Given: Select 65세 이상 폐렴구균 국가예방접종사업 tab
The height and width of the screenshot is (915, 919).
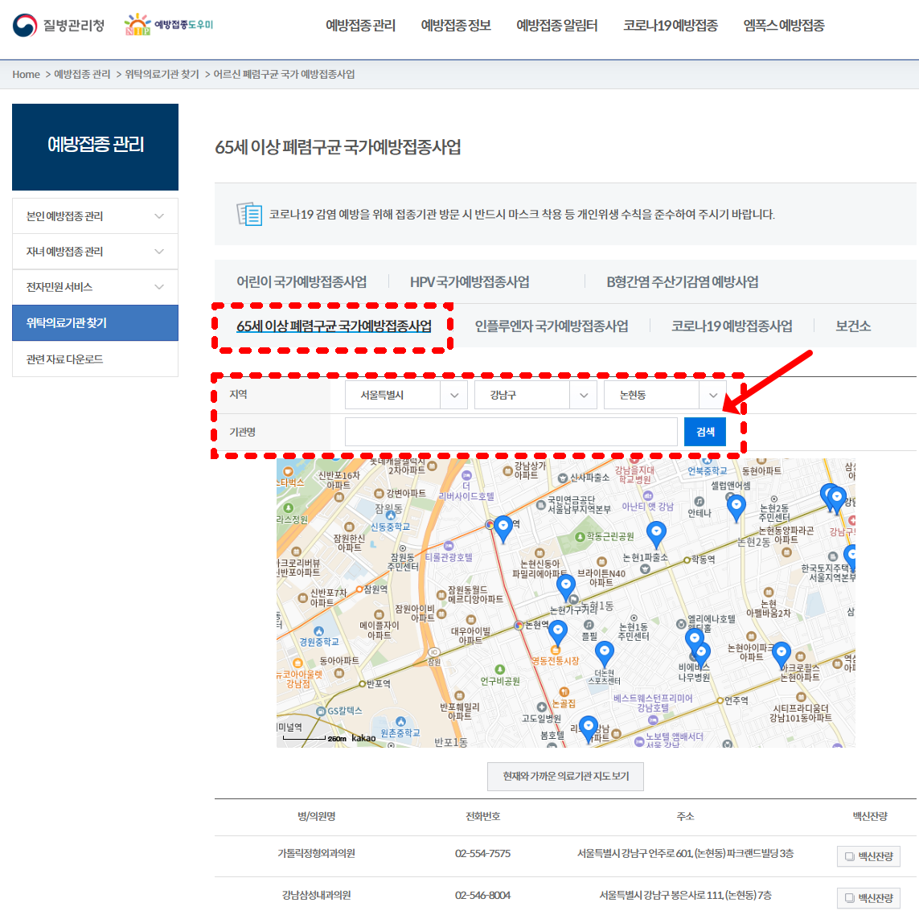Looking at the screenshot, I should point(334,326).
